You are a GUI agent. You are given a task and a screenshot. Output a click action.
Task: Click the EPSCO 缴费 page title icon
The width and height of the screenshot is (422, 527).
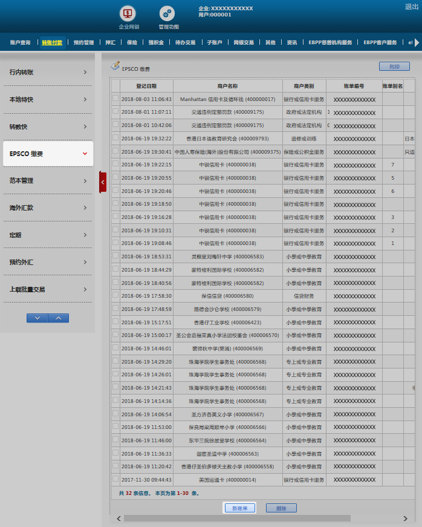point(115,67)
